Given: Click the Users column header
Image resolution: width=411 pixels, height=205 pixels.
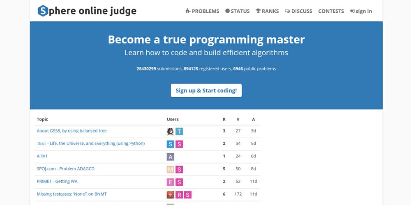Looking at the screenshot, I should click(173, 119).
